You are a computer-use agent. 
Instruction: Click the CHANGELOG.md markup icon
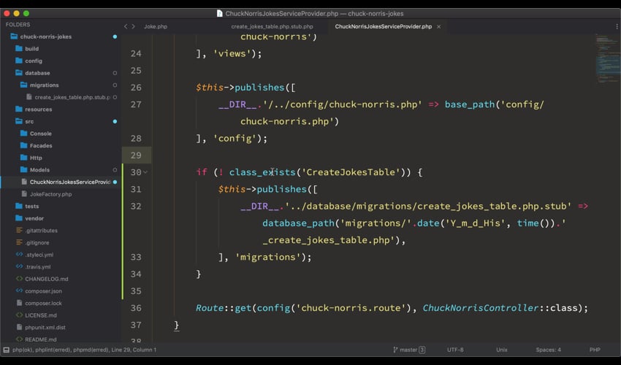[19, 279]
